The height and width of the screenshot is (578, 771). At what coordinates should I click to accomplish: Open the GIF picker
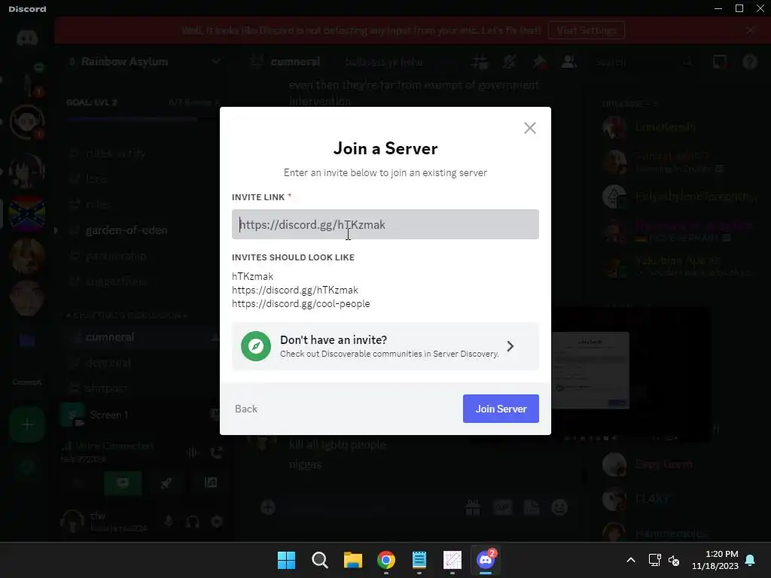(x=502, y=507)
